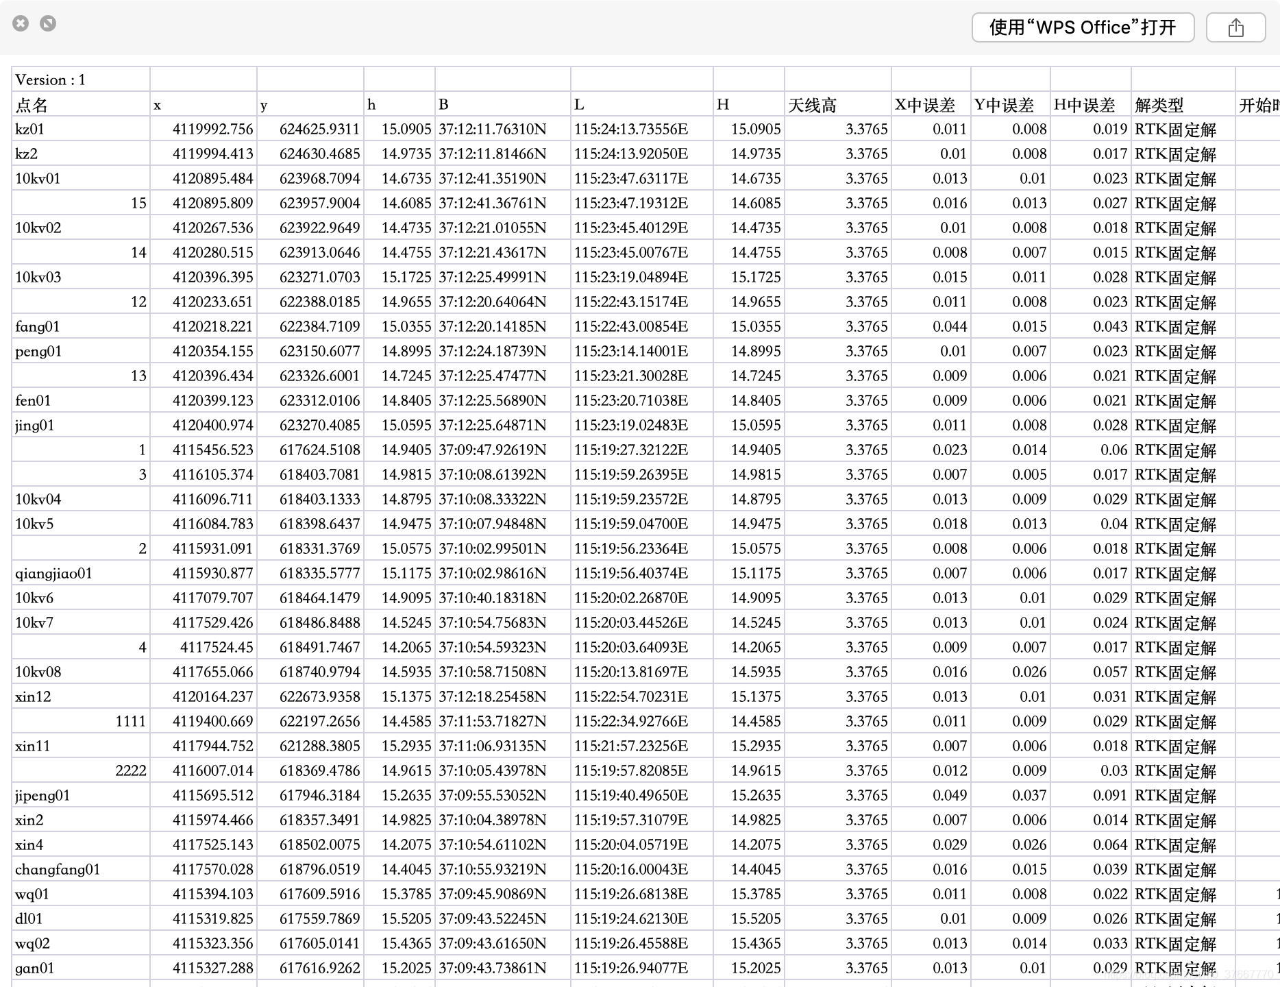Select y value 624630.4685
The width and height of the screenshot is (1280, 987).
310,154
